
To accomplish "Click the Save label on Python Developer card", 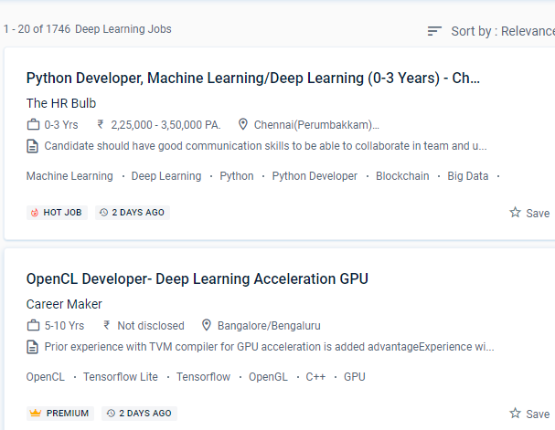I will coord(538,214).
